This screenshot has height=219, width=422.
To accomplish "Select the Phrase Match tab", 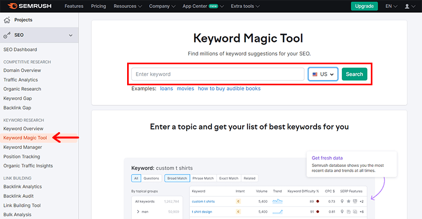I will coord(203,178).
